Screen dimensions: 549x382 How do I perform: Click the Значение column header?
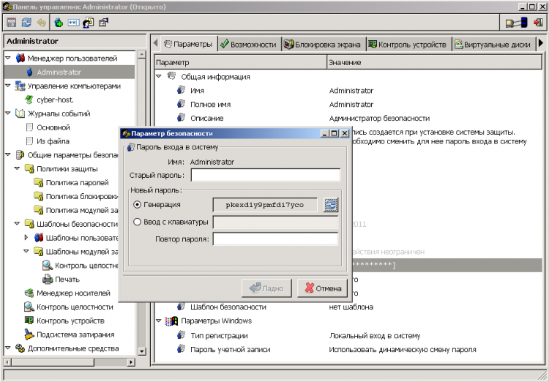(435, 62)
